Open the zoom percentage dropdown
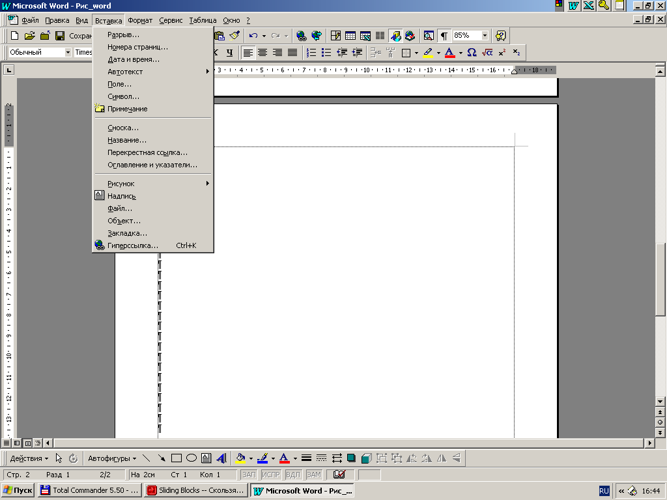The width and height of the screenshot is (667, 500). 485,36
